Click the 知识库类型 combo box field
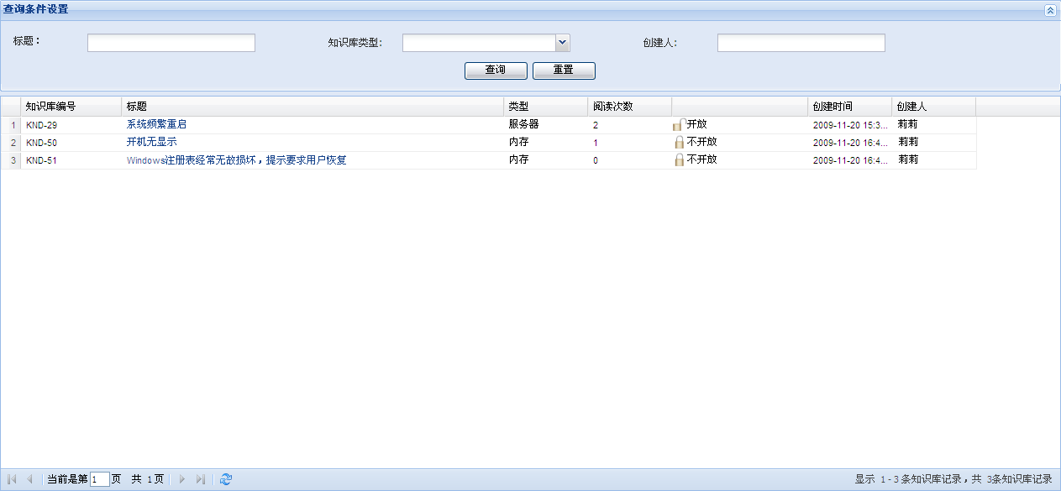 [479, 43]
